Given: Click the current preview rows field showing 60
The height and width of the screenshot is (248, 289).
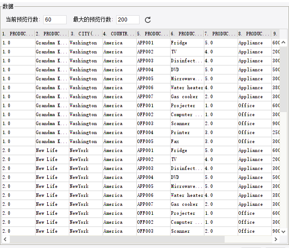Looking at the screenshot, I should coord(55,20).
